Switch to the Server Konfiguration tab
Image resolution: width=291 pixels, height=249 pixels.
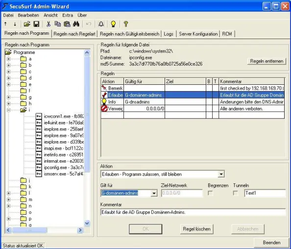click(x=198, y=34)
